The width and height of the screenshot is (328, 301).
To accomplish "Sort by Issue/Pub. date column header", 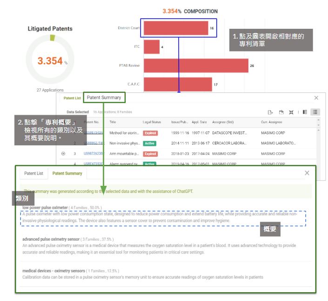I will 180,122.
